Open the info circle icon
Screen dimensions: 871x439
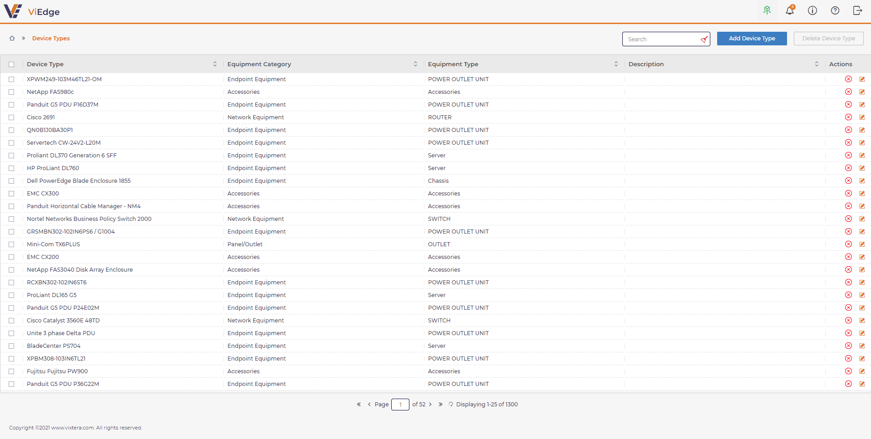click(812, 10)
